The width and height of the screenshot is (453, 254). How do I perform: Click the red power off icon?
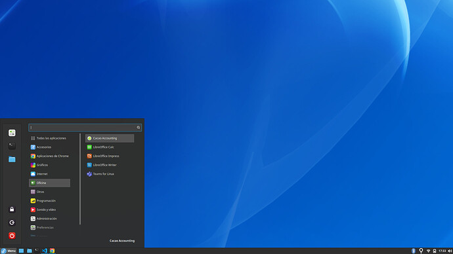point(12,236)
